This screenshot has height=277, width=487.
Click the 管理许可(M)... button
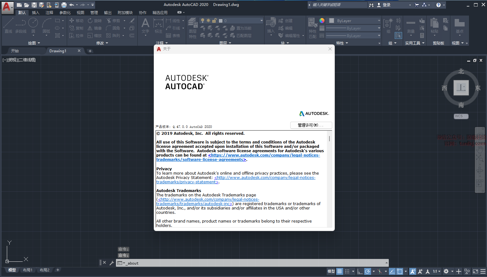(311, 125)
